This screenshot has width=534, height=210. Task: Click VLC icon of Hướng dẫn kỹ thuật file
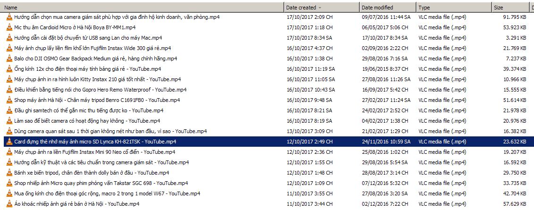[x=9, y=162]
